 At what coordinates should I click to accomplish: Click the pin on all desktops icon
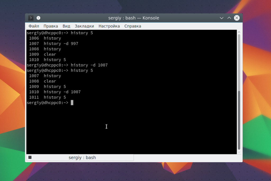(38, 18)
